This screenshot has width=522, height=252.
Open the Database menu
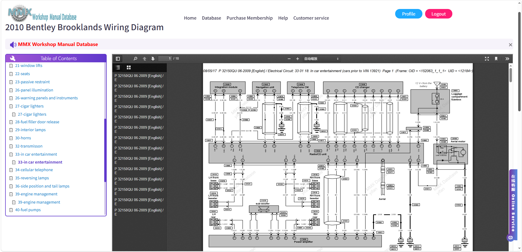pyautogui.click(x=211, y=18)
